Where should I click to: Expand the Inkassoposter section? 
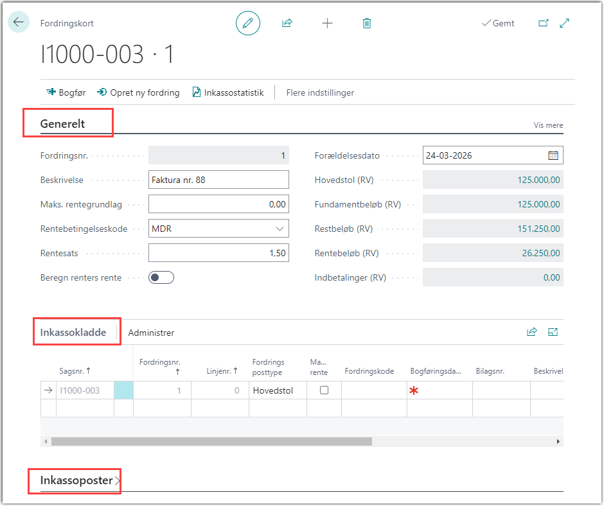(x=77, y=480)
